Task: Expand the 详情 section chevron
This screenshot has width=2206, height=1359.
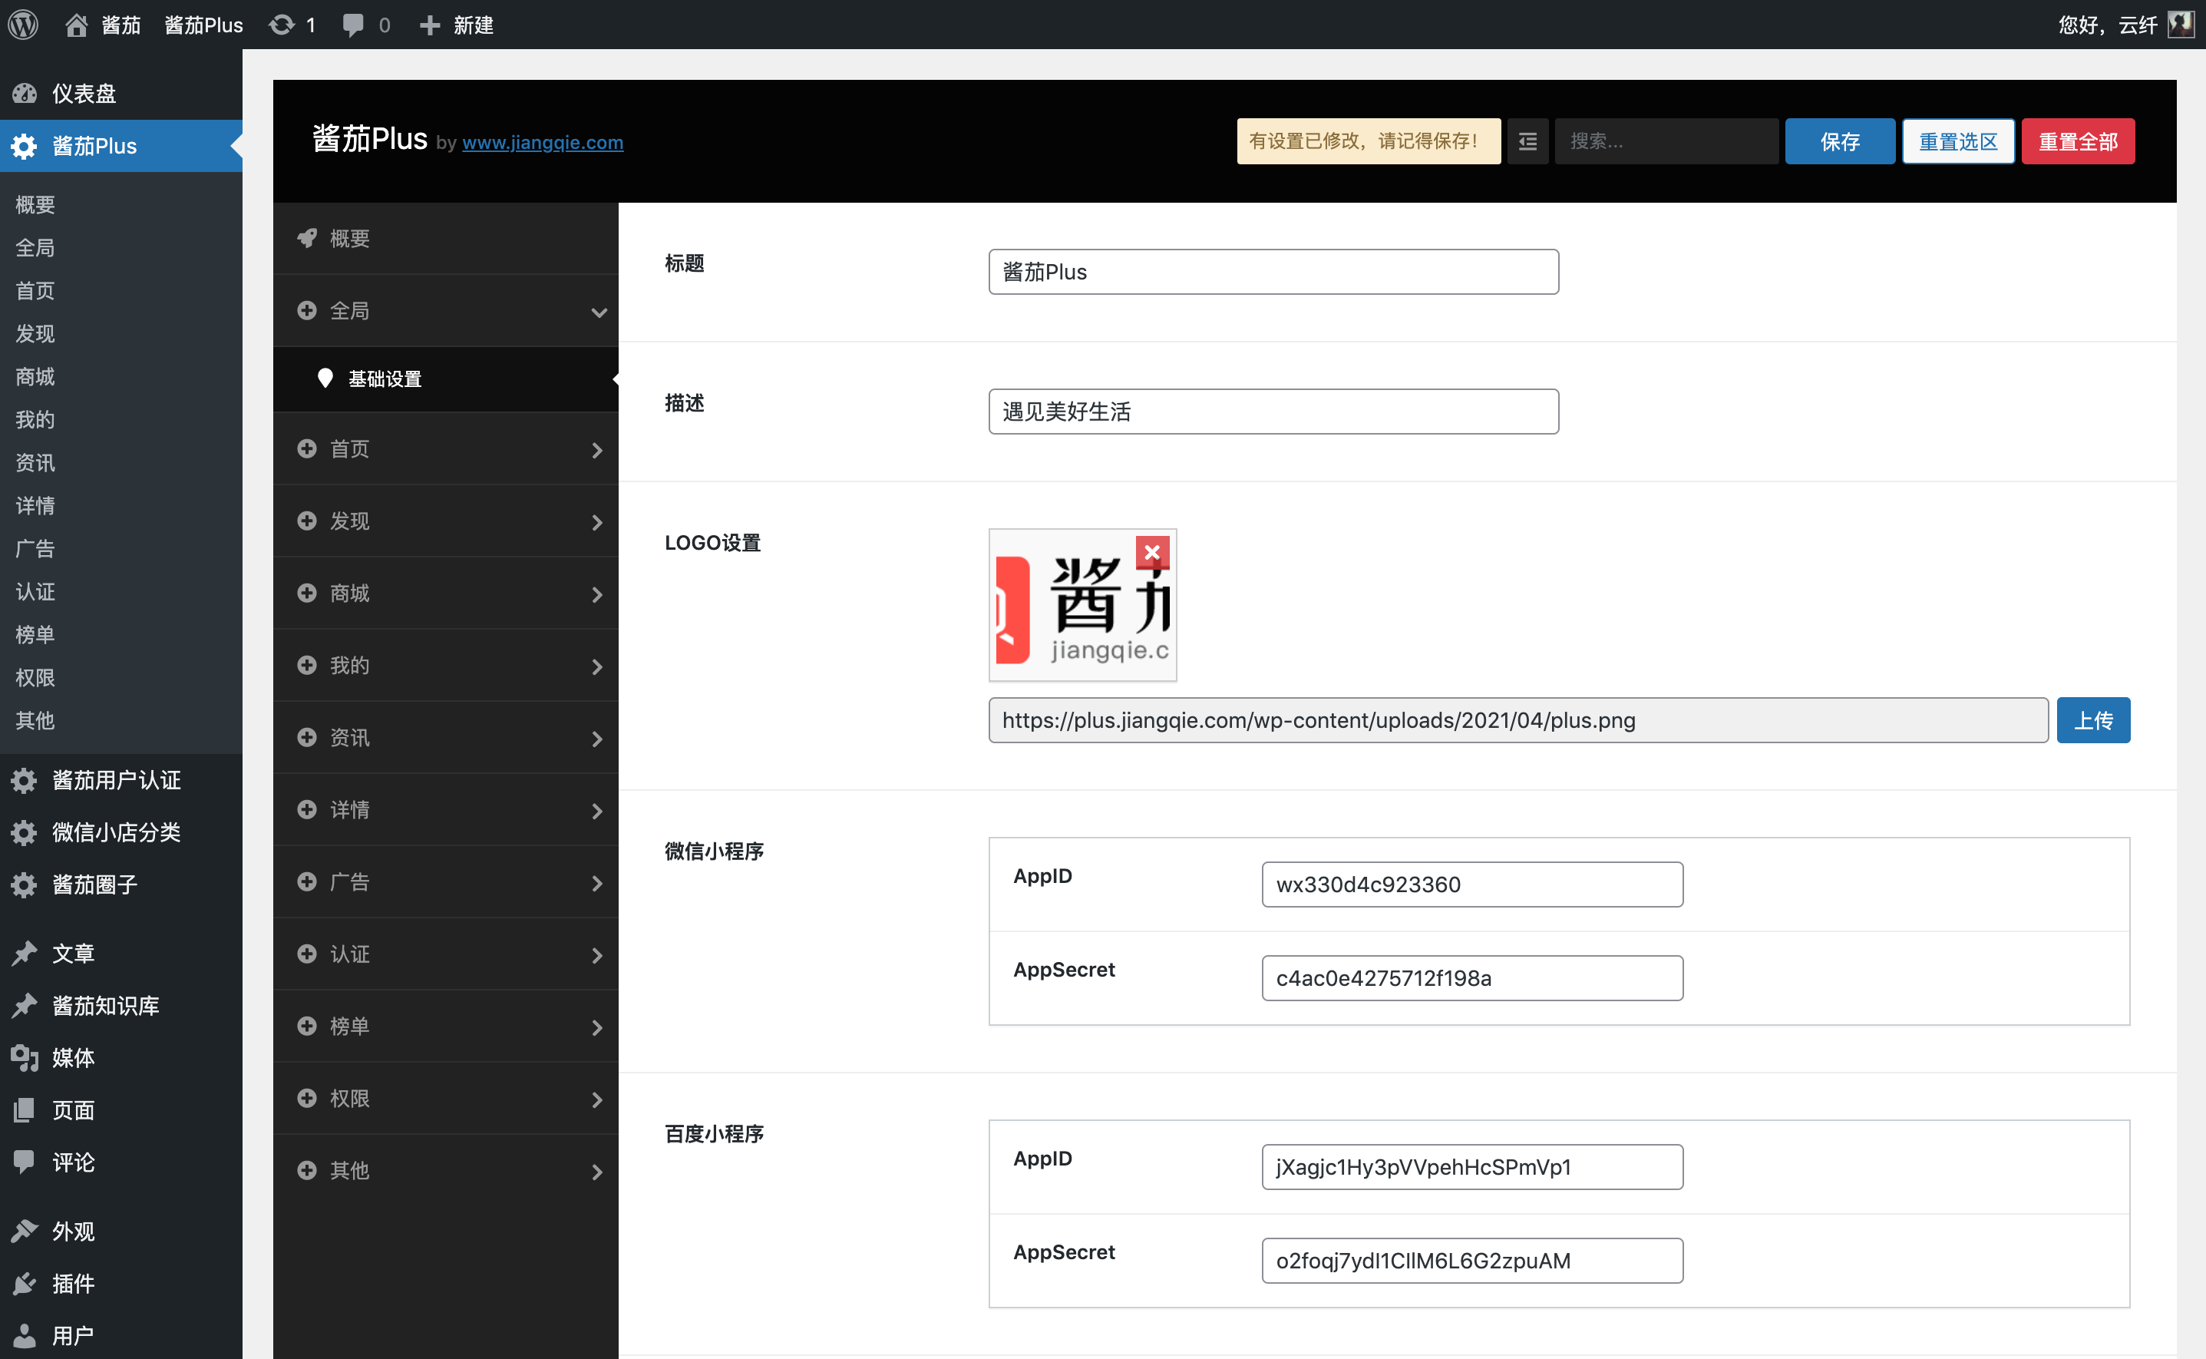Action: tap(596, 811)
